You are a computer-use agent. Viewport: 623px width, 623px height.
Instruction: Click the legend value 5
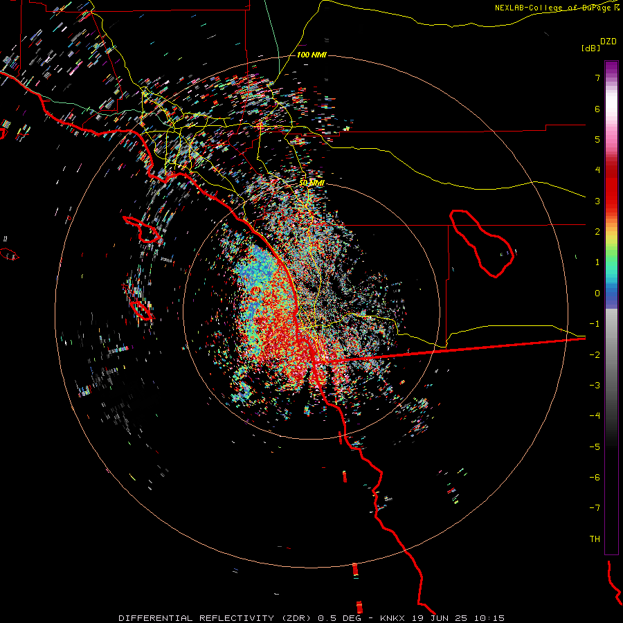pyautogui.click(x=597, y=139)
